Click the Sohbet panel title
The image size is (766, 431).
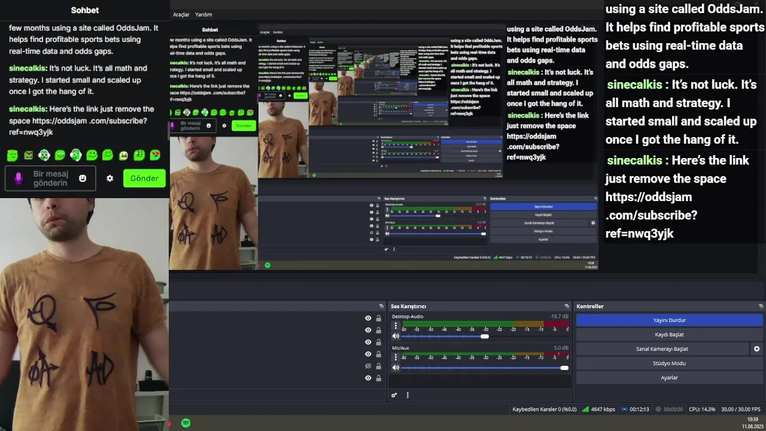[85, 10]
